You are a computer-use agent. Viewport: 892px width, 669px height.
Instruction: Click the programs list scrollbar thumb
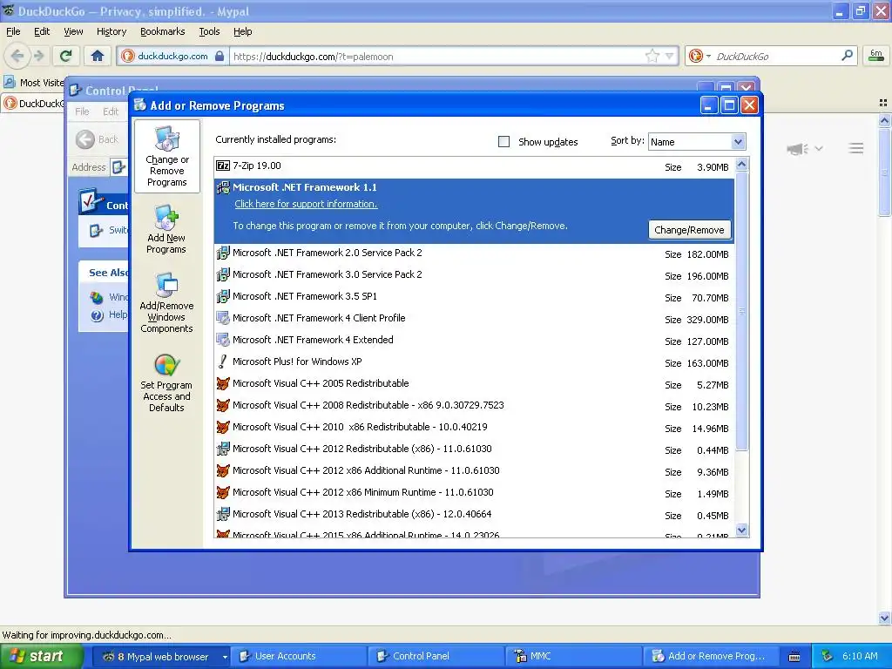742,311
